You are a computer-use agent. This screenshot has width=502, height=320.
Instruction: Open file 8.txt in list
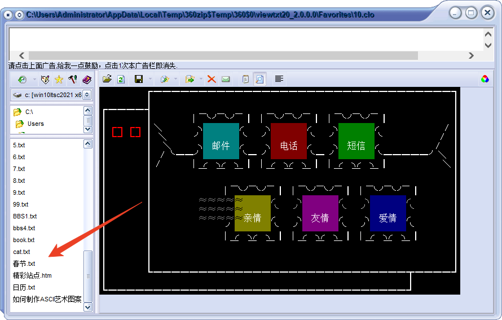(19, 181)
